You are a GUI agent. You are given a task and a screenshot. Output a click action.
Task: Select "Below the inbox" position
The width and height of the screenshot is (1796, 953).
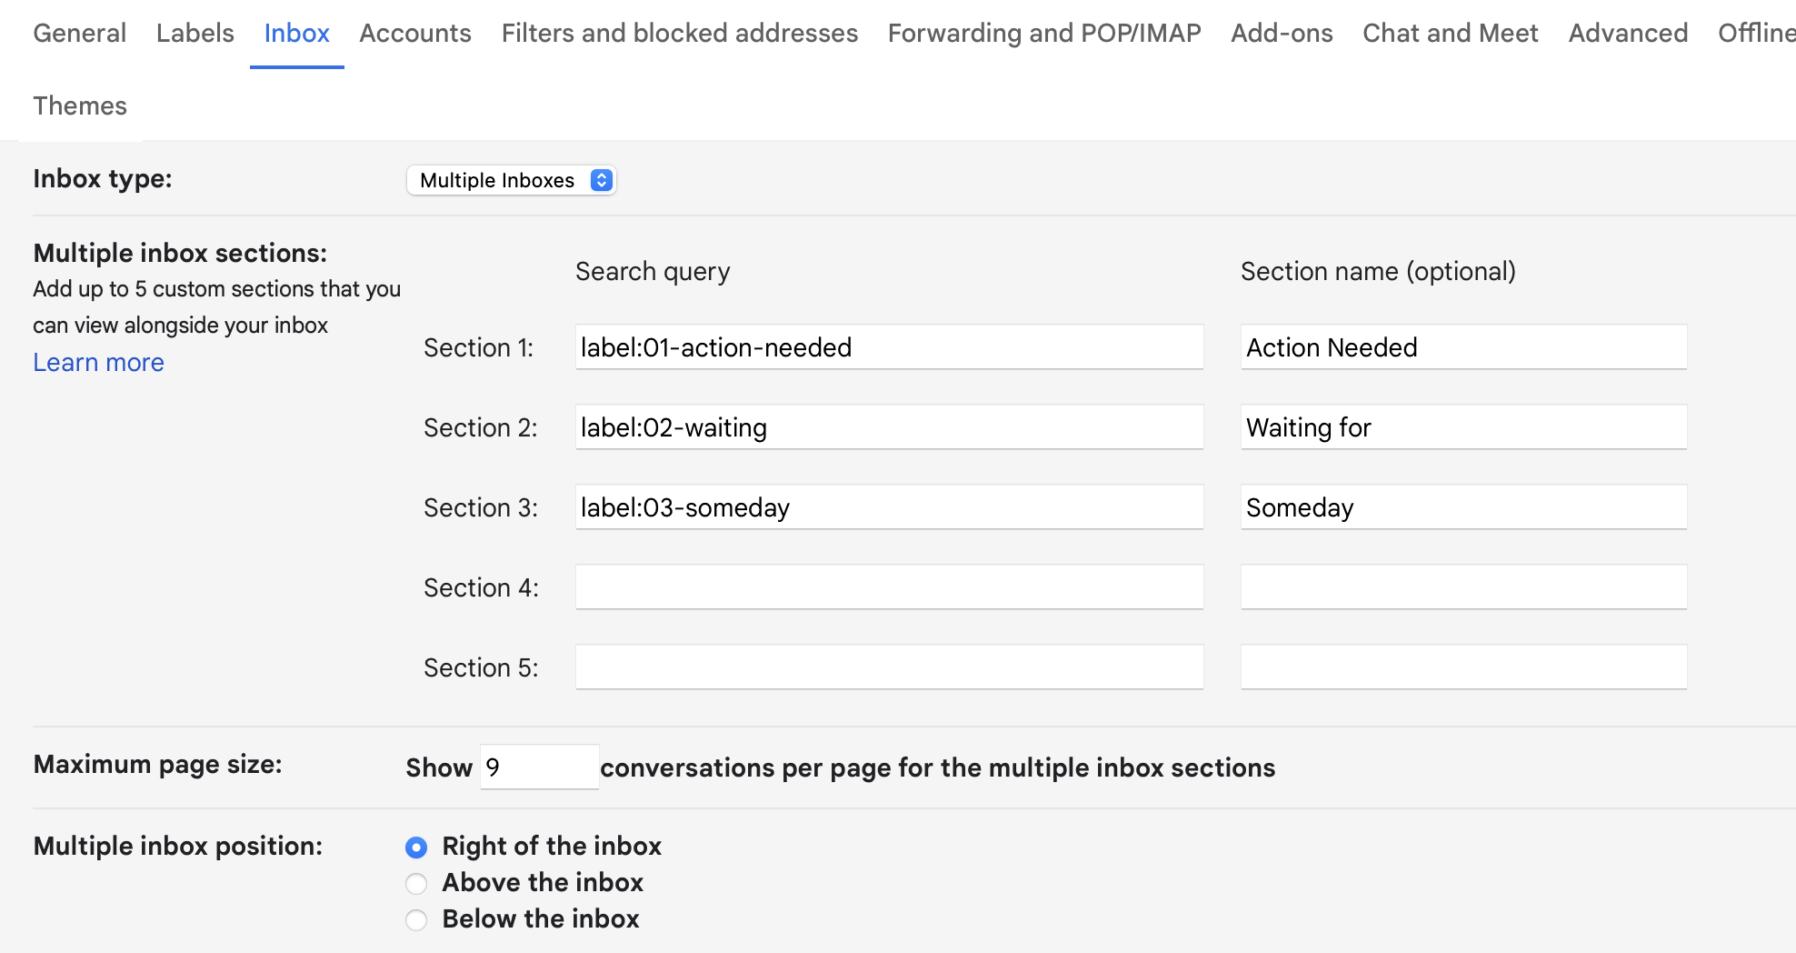point(416,919)
